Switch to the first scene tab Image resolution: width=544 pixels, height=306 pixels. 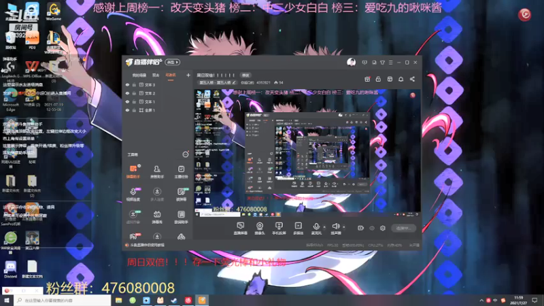tap(139, 75)
